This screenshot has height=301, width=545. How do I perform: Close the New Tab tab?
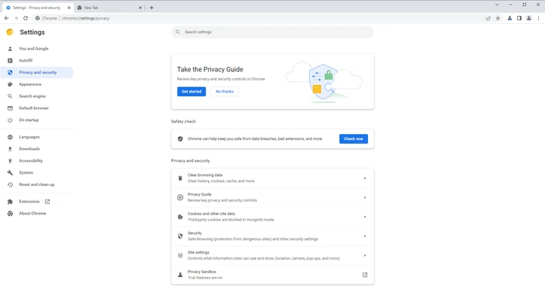(140, 8)
